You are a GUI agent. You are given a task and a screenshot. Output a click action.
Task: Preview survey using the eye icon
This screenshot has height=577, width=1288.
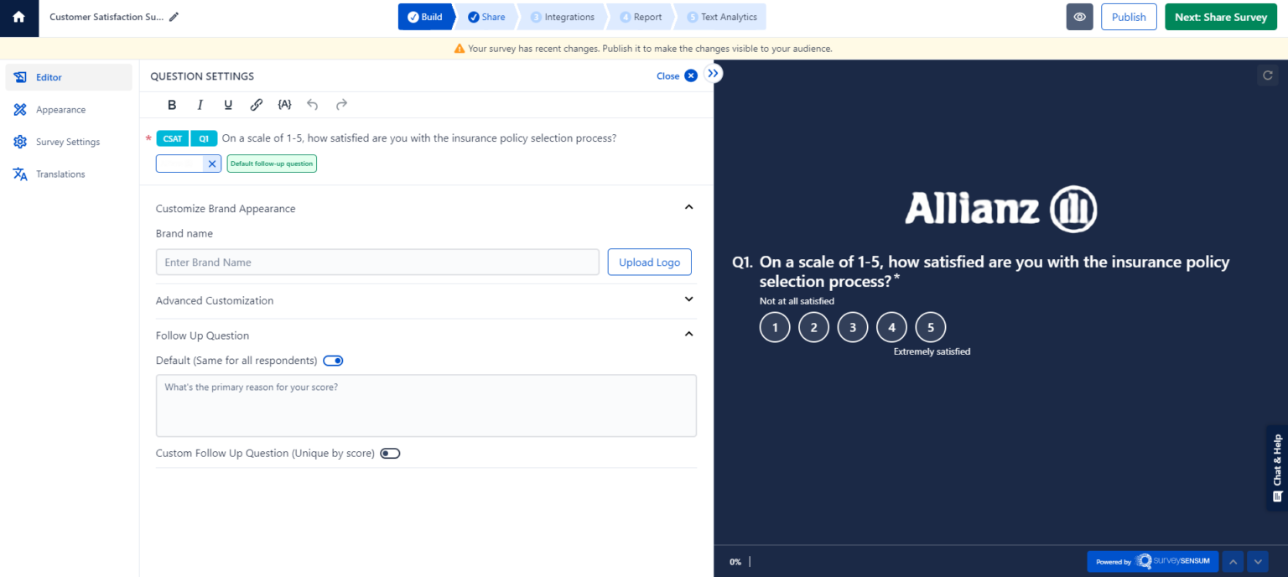(x=1080, y=17)
